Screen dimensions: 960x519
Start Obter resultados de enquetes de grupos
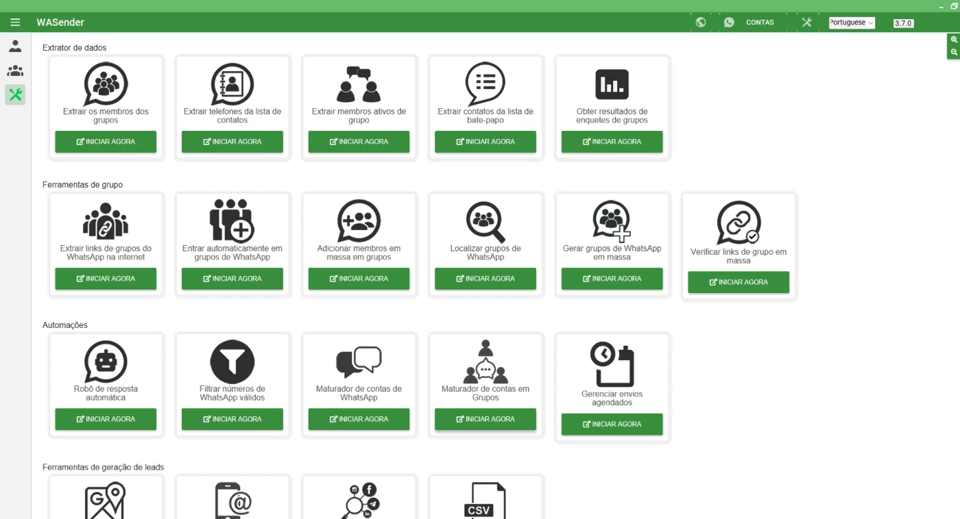coord(612,142)
